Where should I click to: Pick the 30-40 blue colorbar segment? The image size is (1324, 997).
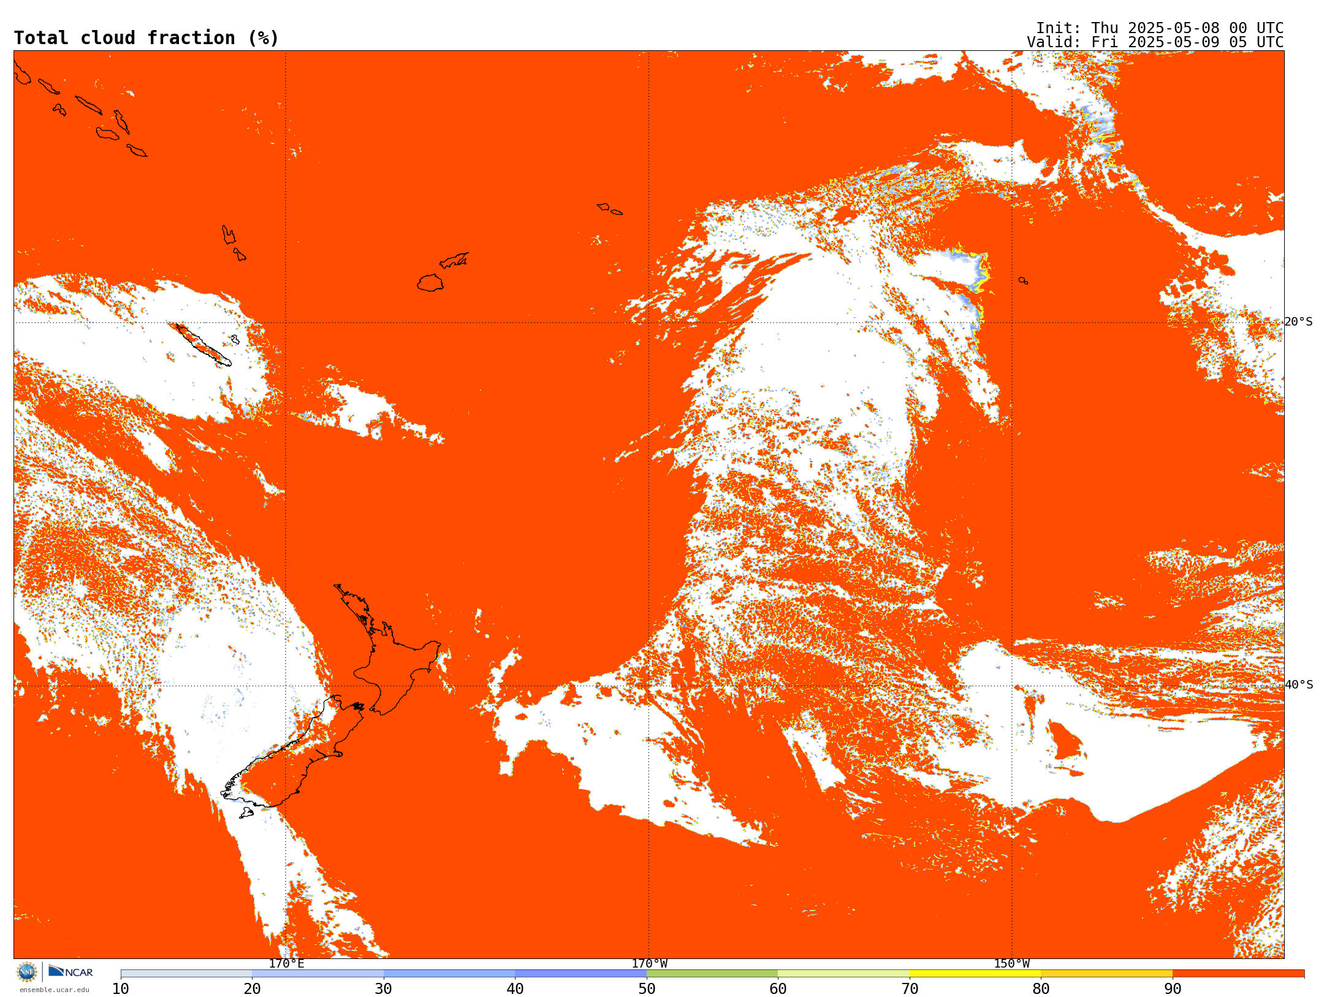[x=449, y=973]
